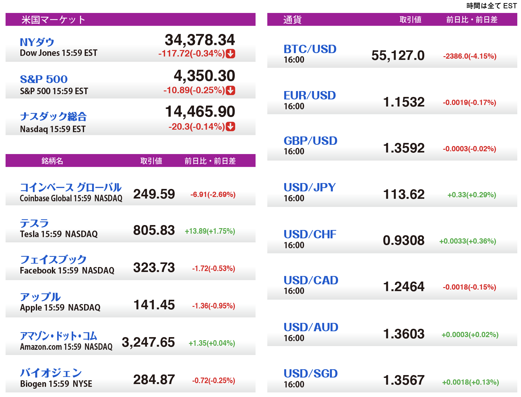
Task: Open アマゾン・ドット・コム stock details
Action: (58, 336)
